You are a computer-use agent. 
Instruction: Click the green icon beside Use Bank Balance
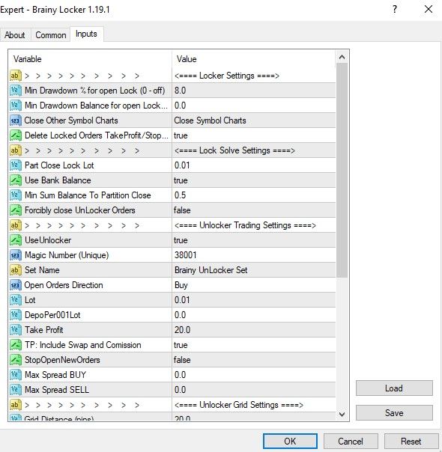click(x=15, y=180)
